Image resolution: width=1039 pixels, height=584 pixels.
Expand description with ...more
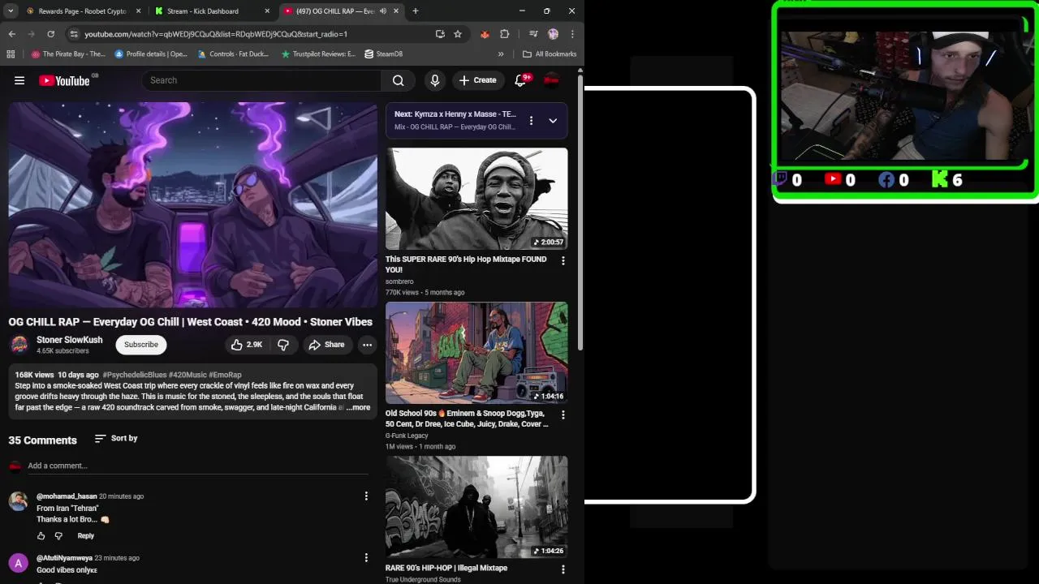point(358,408)
